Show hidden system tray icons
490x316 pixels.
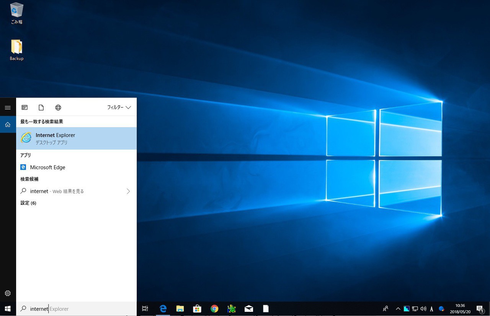(398, 309)
